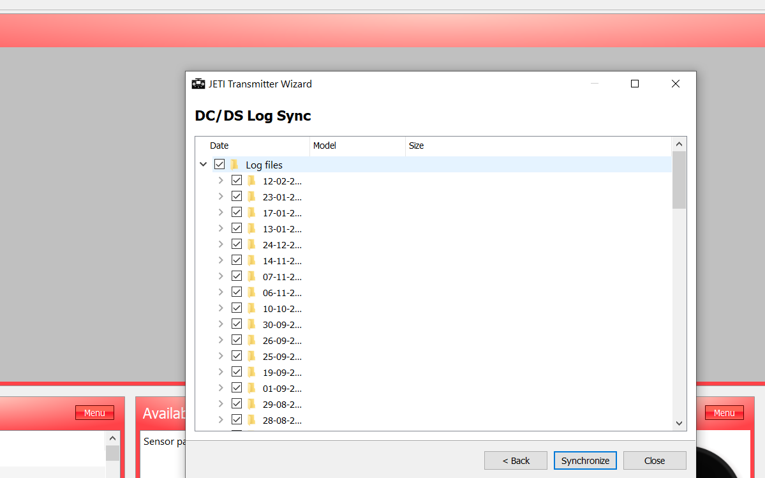This screenshot has width=765, height=478.
Task: Click the folder icon for 28-08-2...
Action: point(252,419)
